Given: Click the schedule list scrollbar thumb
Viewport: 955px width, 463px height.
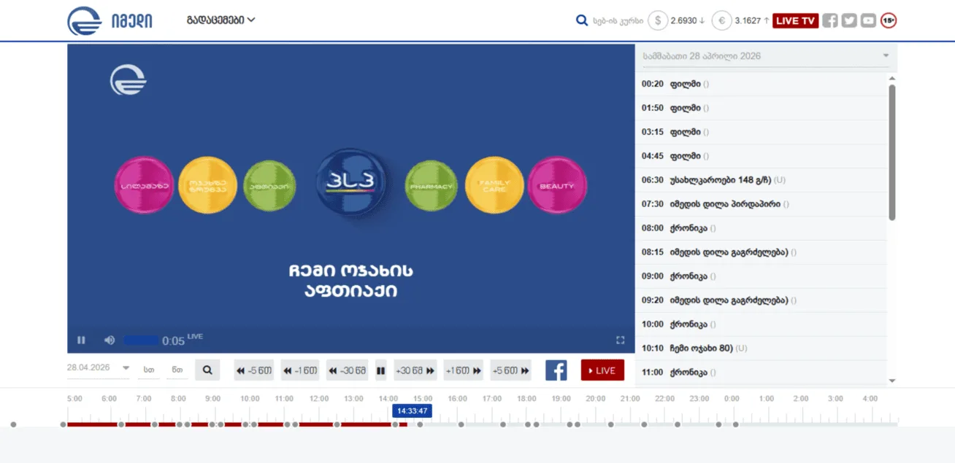Looking at the screenshot, I should click(891, 152).
